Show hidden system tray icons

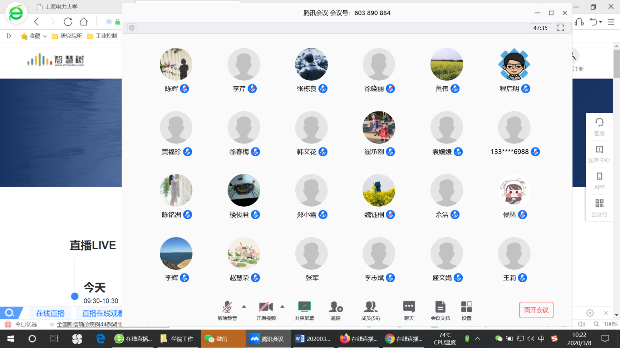point(477,339)
